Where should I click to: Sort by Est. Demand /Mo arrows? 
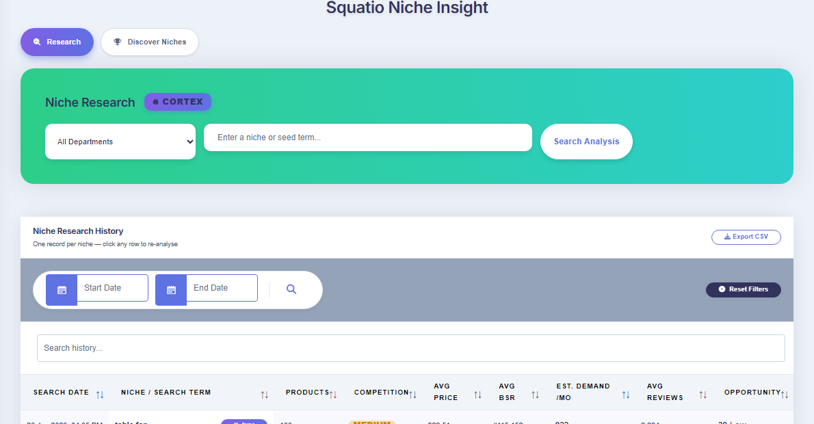click(626, 395)
